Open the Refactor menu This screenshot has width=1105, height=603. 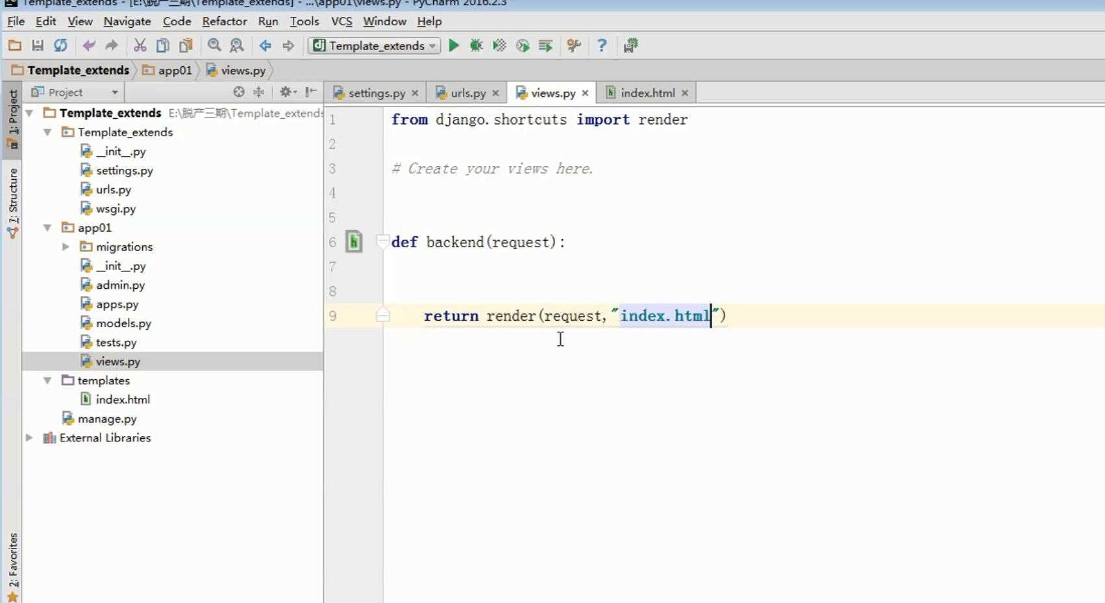pyautogui.click(x=224, y=21)
